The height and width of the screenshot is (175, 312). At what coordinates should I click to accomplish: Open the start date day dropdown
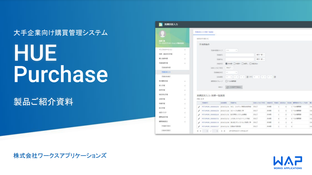(x=242, y=77)
